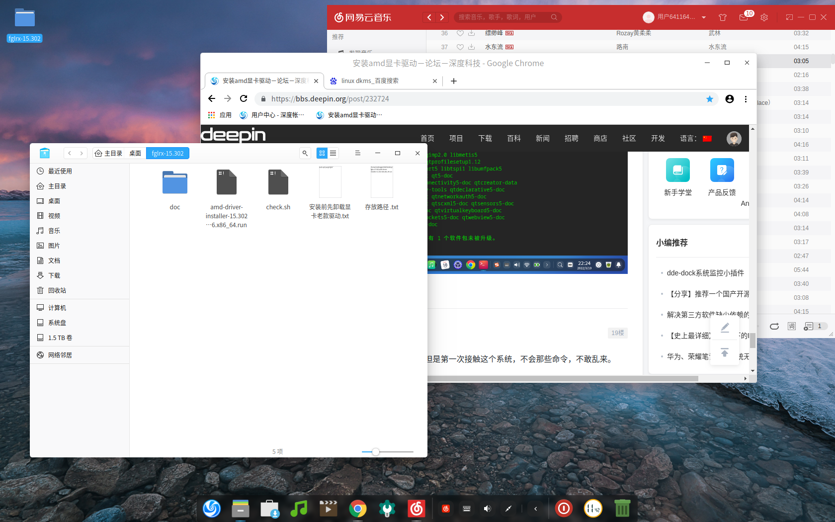
Task: Launch the deepin App Store from the dock
Action: 269,509
